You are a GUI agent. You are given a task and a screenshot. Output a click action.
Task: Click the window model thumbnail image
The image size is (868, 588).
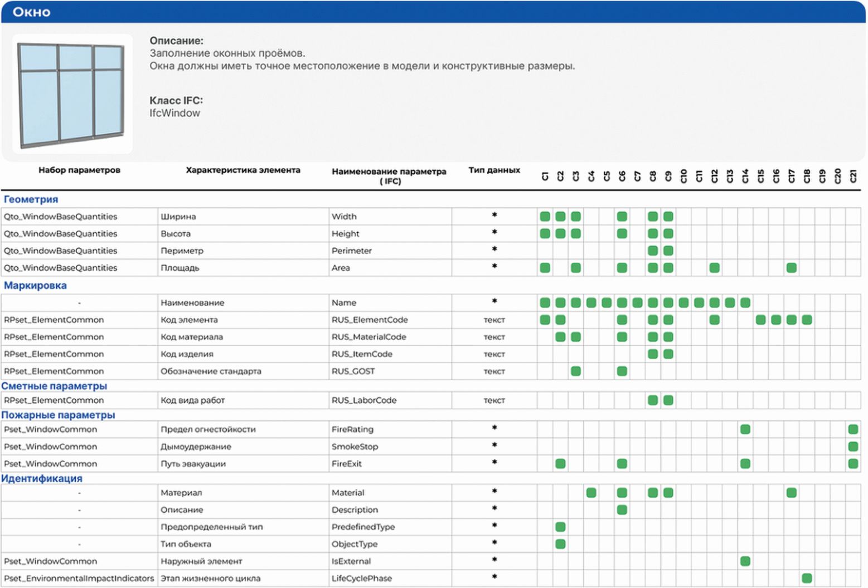click(72, 94)
